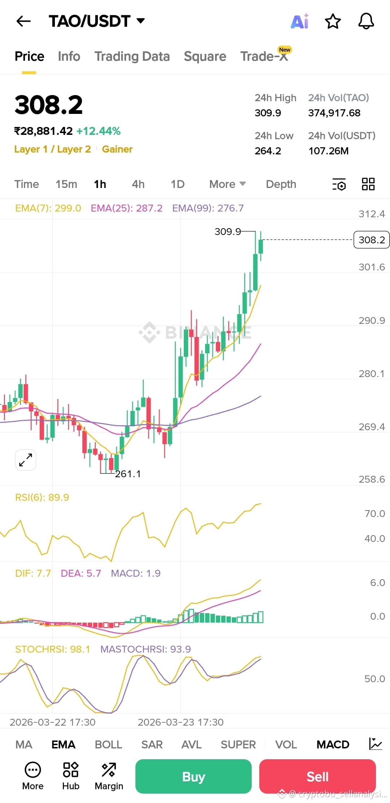Open the AI assistant icon
The height and width of the screenshot is (803, 390).
(x=300, y=21)
